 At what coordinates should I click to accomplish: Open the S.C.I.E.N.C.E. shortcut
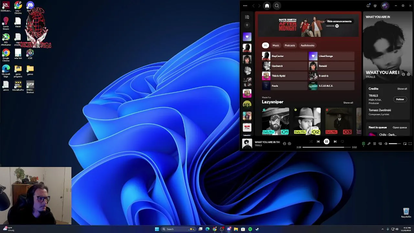click(x=332, y=86)
